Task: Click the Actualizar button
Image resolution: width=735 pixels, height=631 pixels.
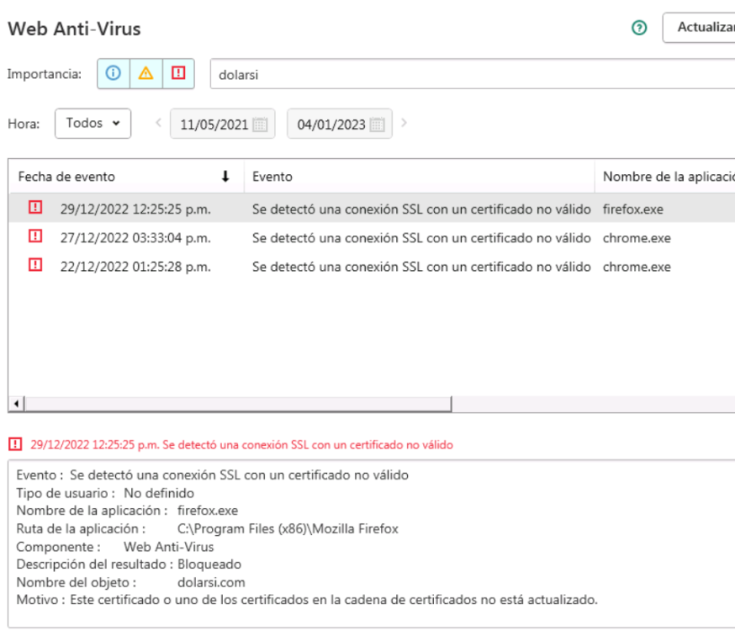Action: pos(699,28)
